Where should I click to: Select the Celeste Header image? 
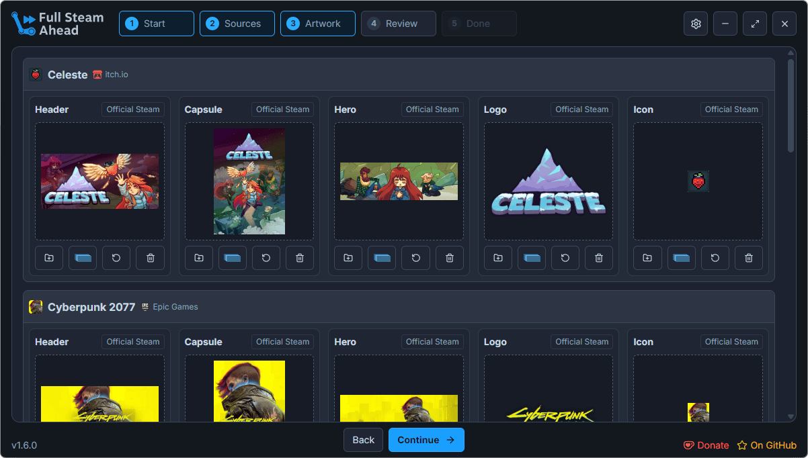(100, 181)
